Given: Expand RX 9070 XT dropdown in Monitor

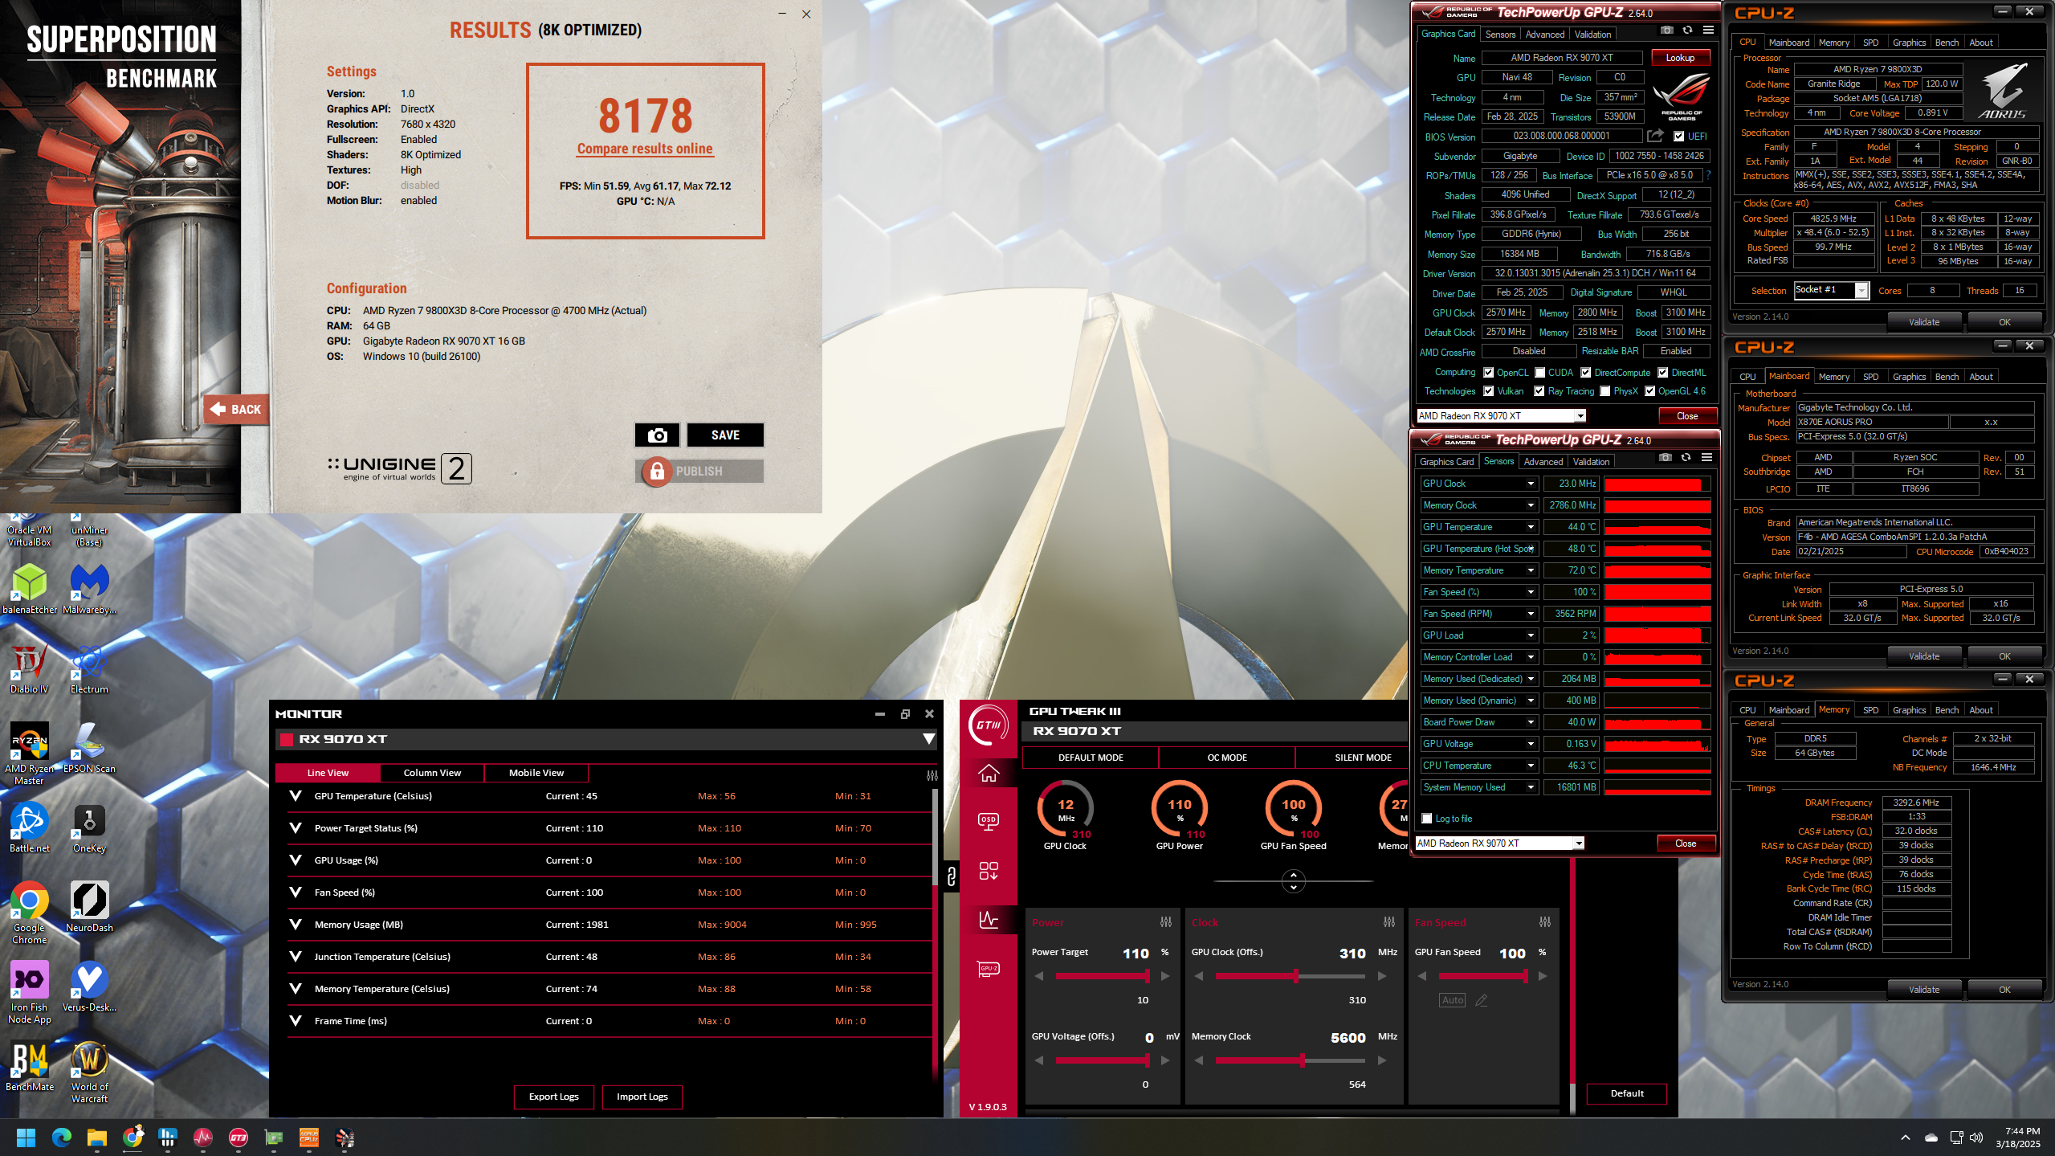Looking at the screenshot, I should point(928,739).
